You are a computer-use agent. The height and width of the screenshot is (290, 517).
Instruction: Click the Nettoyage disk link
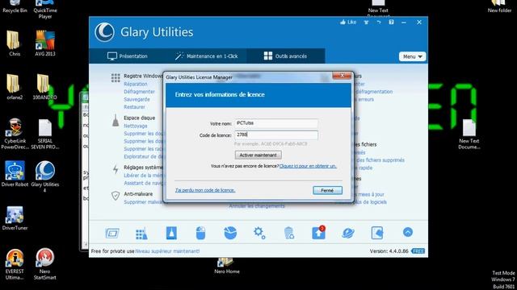point(136,126)
